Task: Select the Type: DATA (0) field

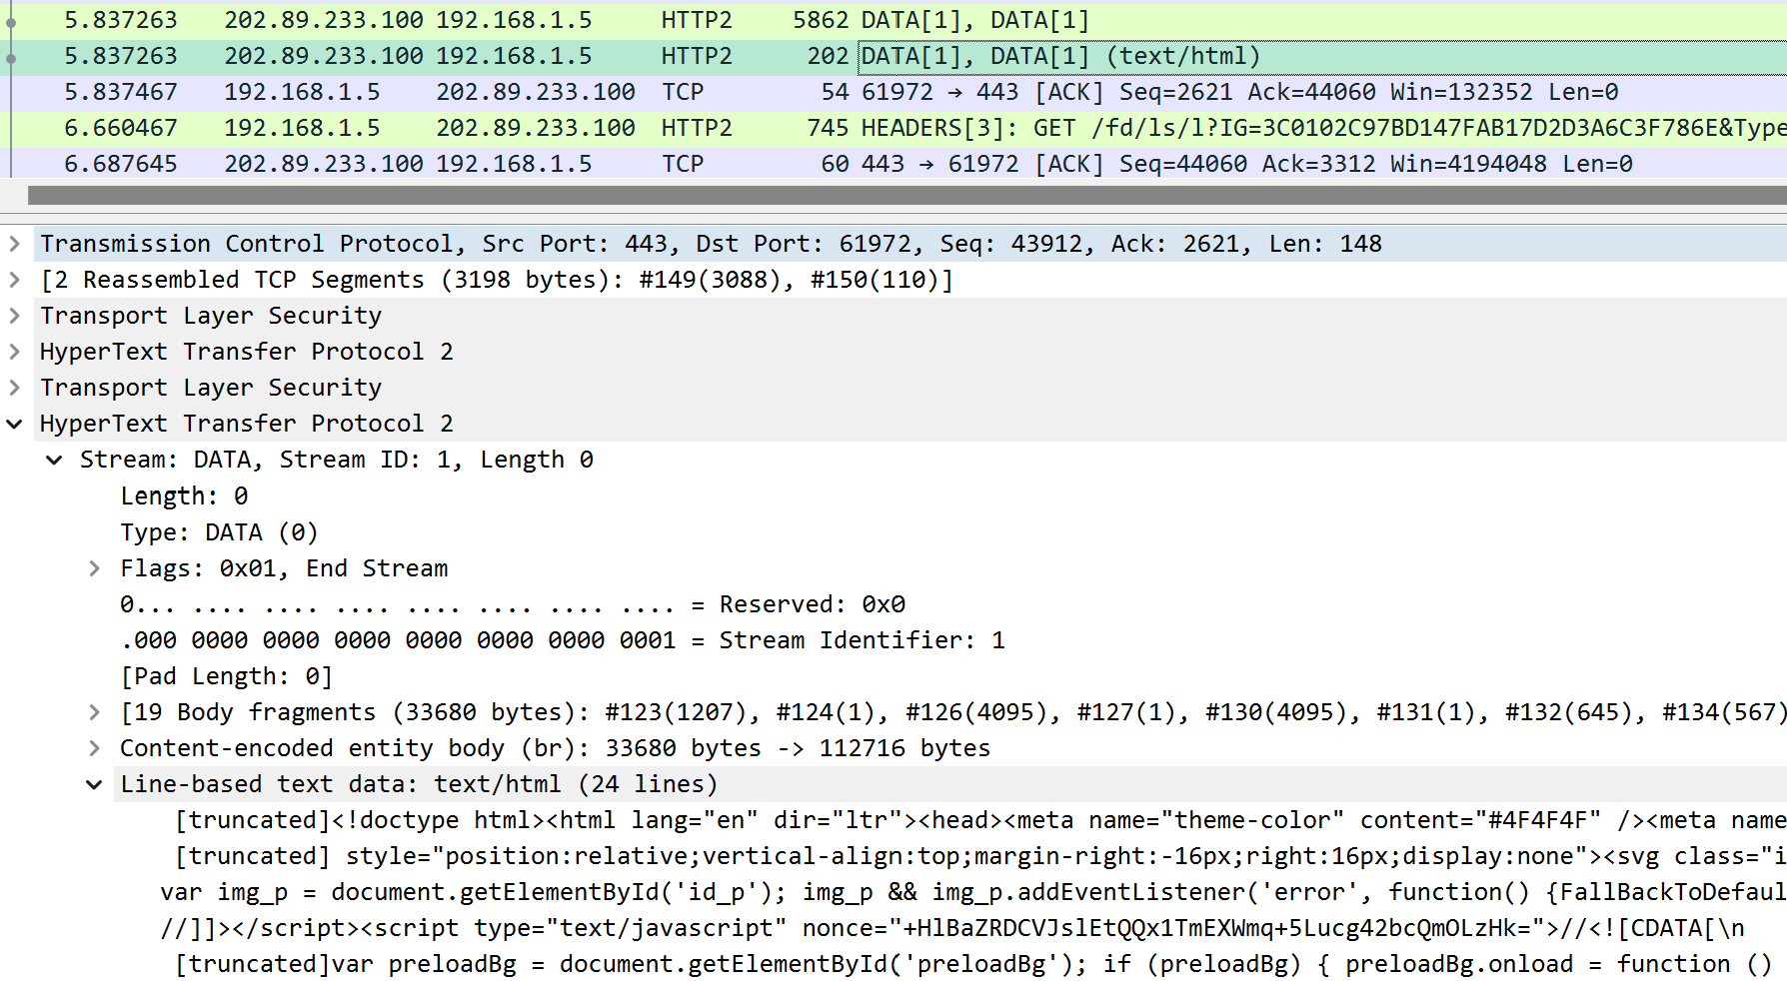Action: [x=219, y=532]
